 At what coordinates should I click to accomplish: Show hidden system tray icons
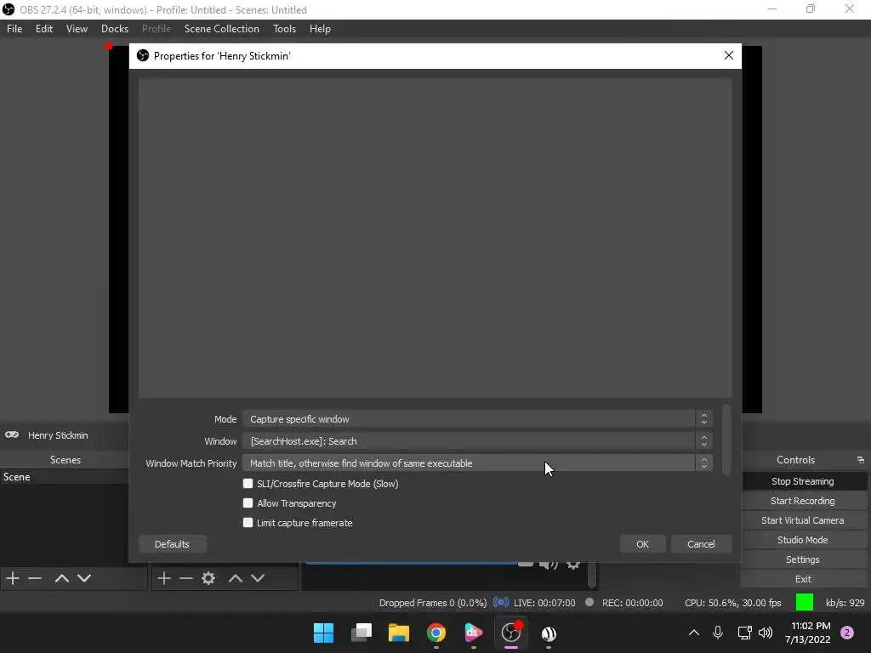pos(694,633)
